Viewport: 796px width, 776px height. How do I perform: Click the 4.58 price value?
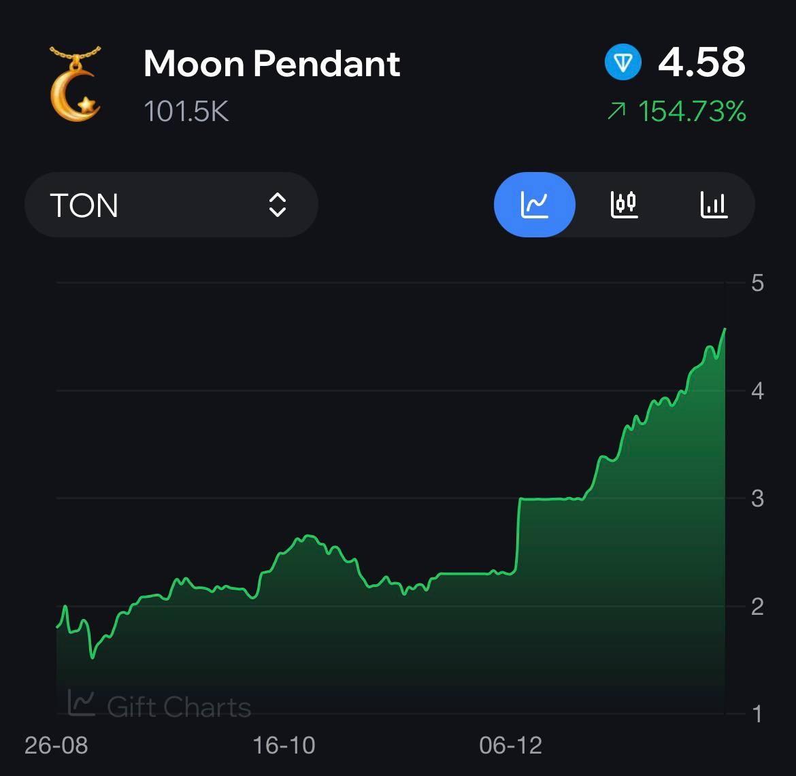701,62
